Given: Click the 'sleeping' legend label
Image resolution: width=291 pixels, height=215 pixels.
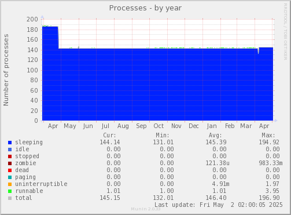Looking at the screenshot, I should (x=29, y=143).
